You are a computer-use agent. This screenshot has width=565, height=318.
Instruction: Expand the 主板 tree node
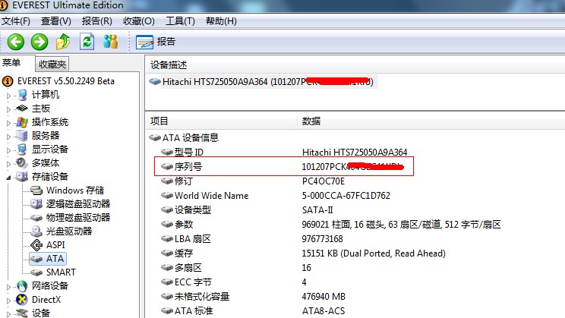point(8,109)
